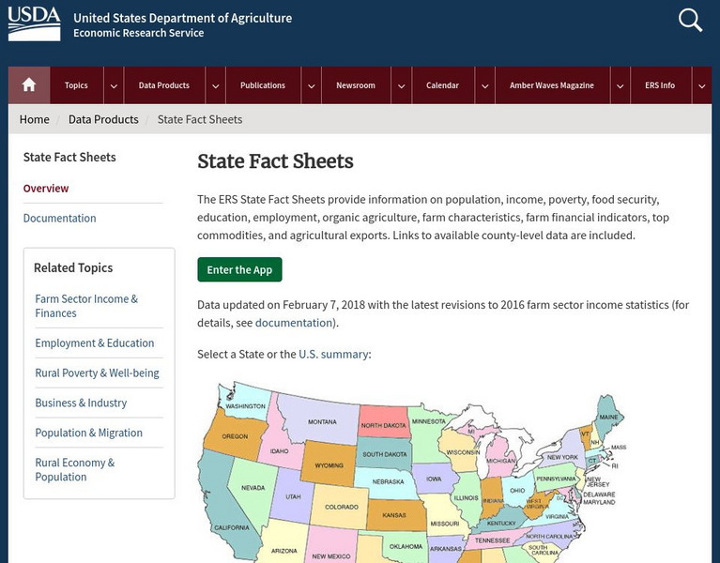Image resolution: width=720 pixels, height=563 pixels.
Task: Select Michigan on the map
Action: (500, 460)
